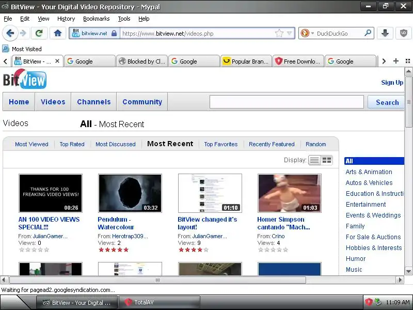Open uploader Crino channel link
Image resolution: width=413 pixels, height=310 pixels.
[x=278, y=236]
